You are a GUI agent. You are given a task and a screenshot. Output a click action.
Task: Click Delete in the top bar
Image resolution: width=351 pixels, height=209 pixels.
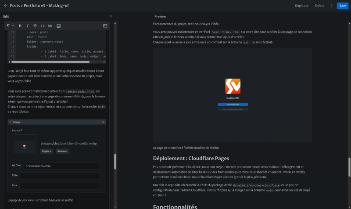pos(319,6)
